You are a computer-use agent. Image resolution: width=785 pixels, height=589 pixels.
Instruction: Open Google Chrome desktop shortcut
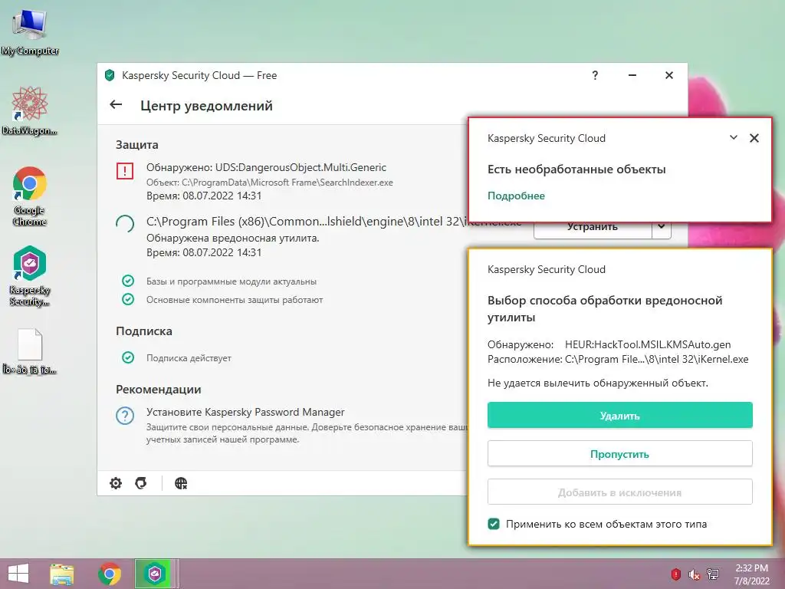pyautogui.click(x=30, y=196)
